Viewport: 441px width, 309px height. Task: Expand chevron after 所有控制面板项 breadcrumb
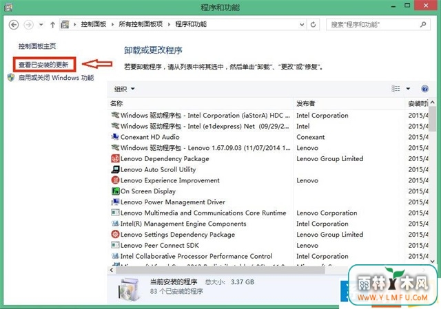click(x=169, y=25)
